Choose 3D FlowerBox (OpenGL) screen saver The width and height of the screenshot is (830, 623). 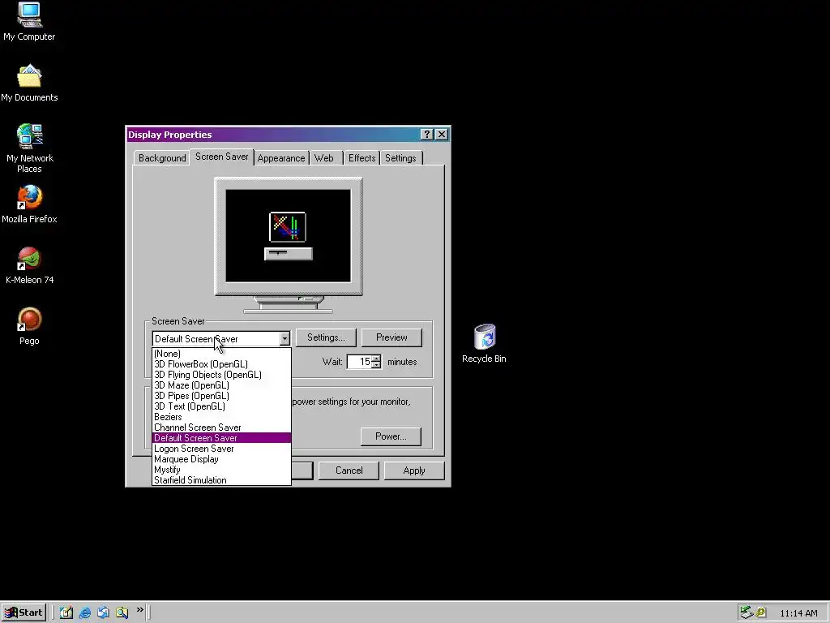[x=221, y=364]
